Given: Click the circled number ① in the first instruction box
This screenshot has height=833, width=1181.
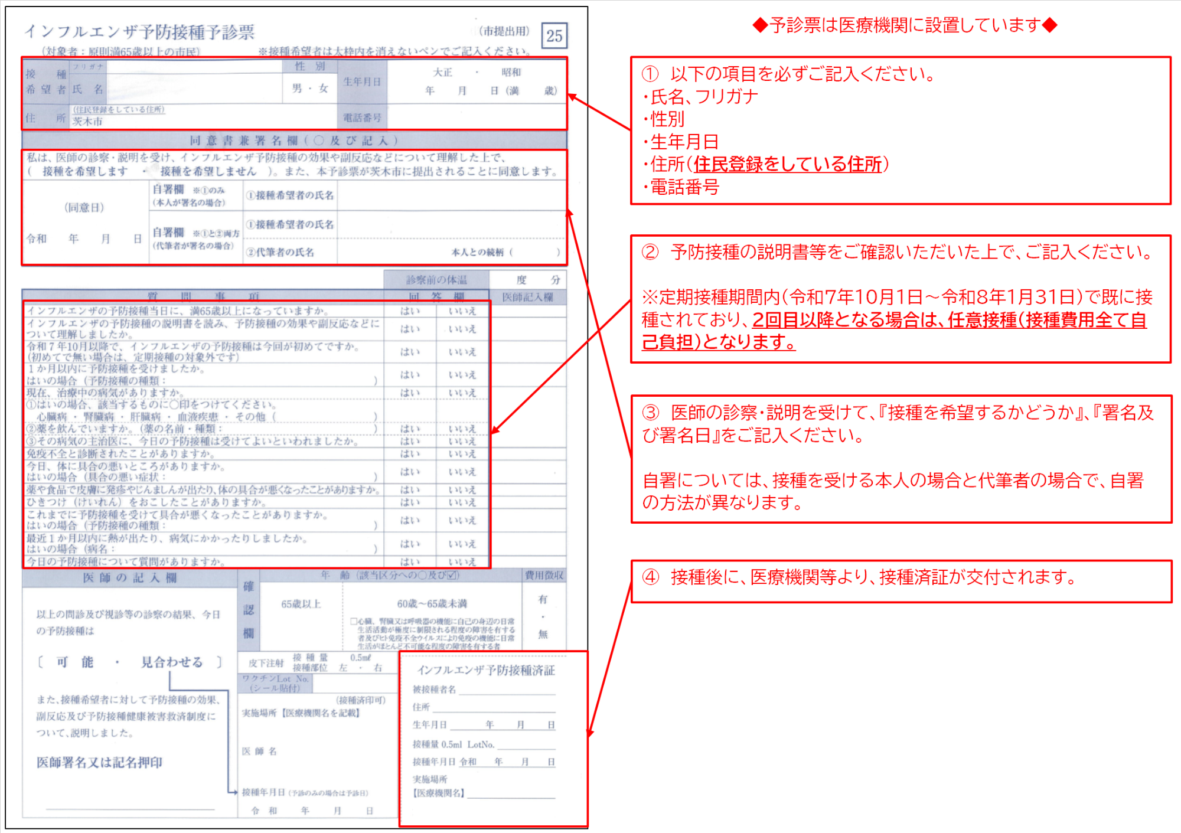Looking at the screenshot, I should click(650, 74).
